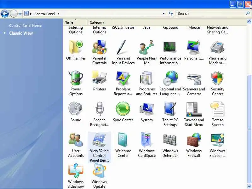The width and height of the screenshot is (252, 189).
Task: Select Classic View link
Action: pyautogui.click(x=21, y=33)
